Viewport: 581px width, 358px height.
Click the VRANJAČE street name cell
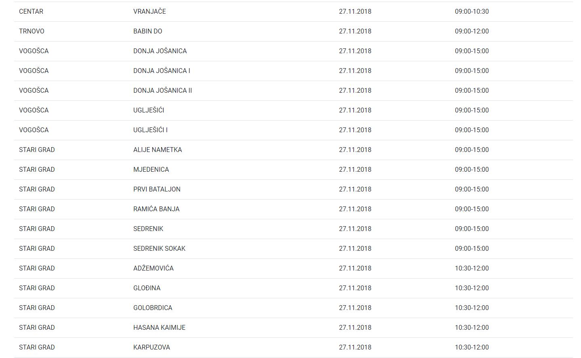point(149,11)
